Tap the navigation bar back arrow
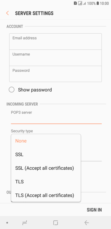 (86, 223)
